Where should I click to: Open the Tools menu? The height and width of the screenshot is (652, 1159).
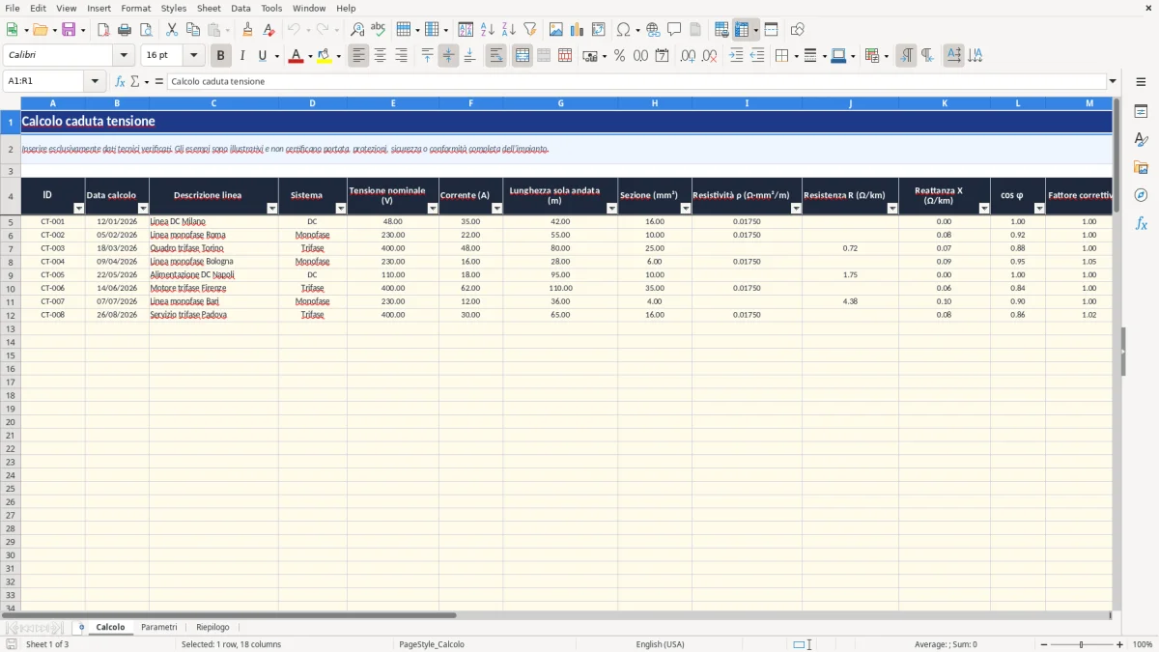coord(271,8)
